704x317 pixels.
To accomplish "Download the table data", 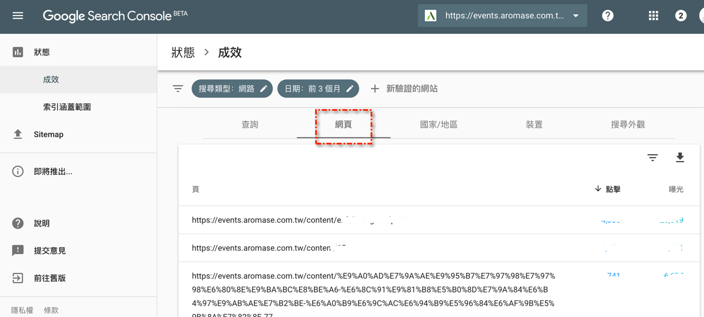I will [x=680, y=158].
